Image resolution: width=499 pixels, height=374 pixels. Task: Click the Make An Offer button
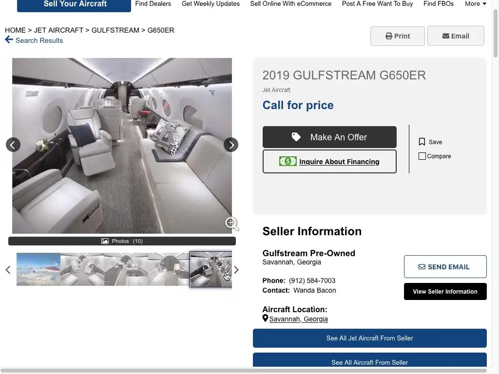(329, 137)
